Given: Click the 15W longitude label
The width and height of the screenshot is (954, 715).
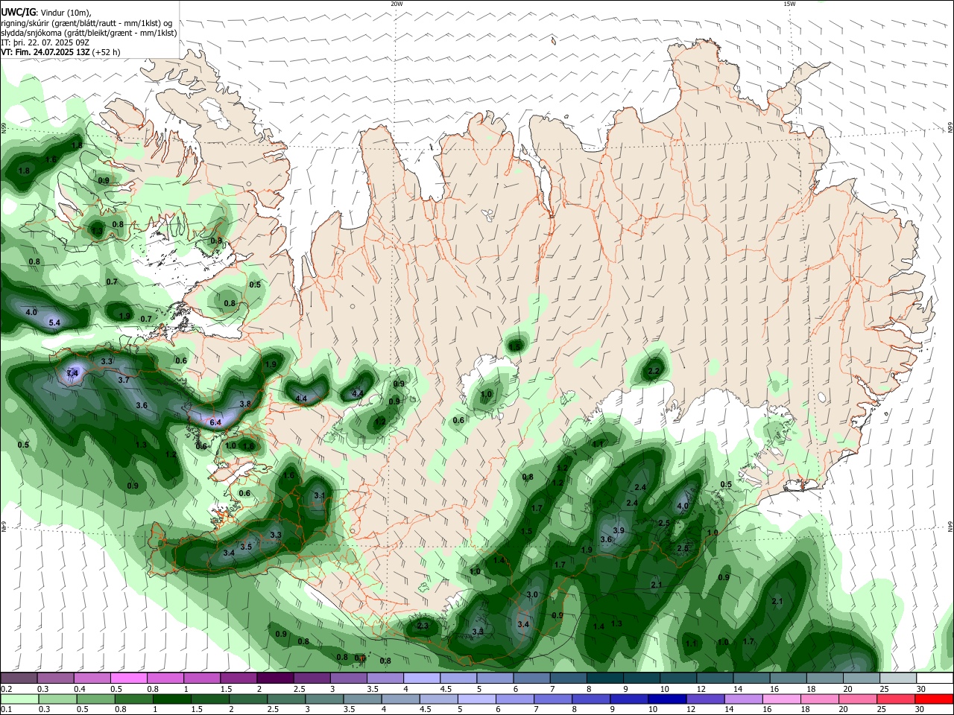Looking at the screenshot, I should (789, 4).
